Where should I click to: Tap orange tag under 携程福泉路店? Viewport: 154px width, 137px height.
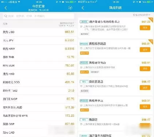pyautogui.click(x=84, y=53)
